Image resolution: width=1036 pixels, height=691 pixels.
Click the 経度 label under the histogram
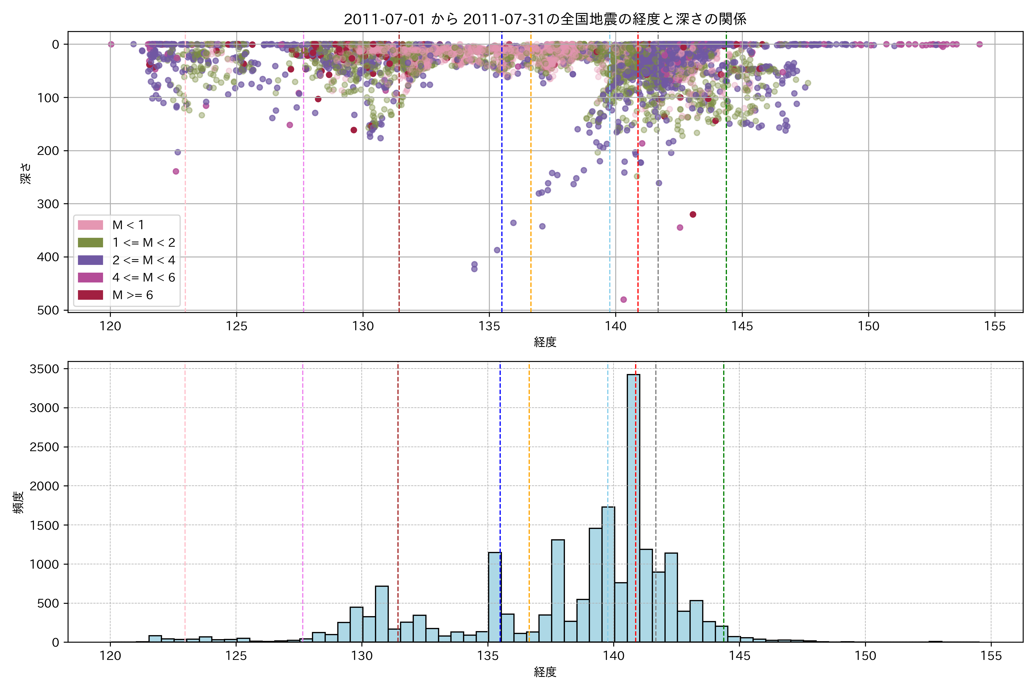pyautogui.click(x=545, y=672)
